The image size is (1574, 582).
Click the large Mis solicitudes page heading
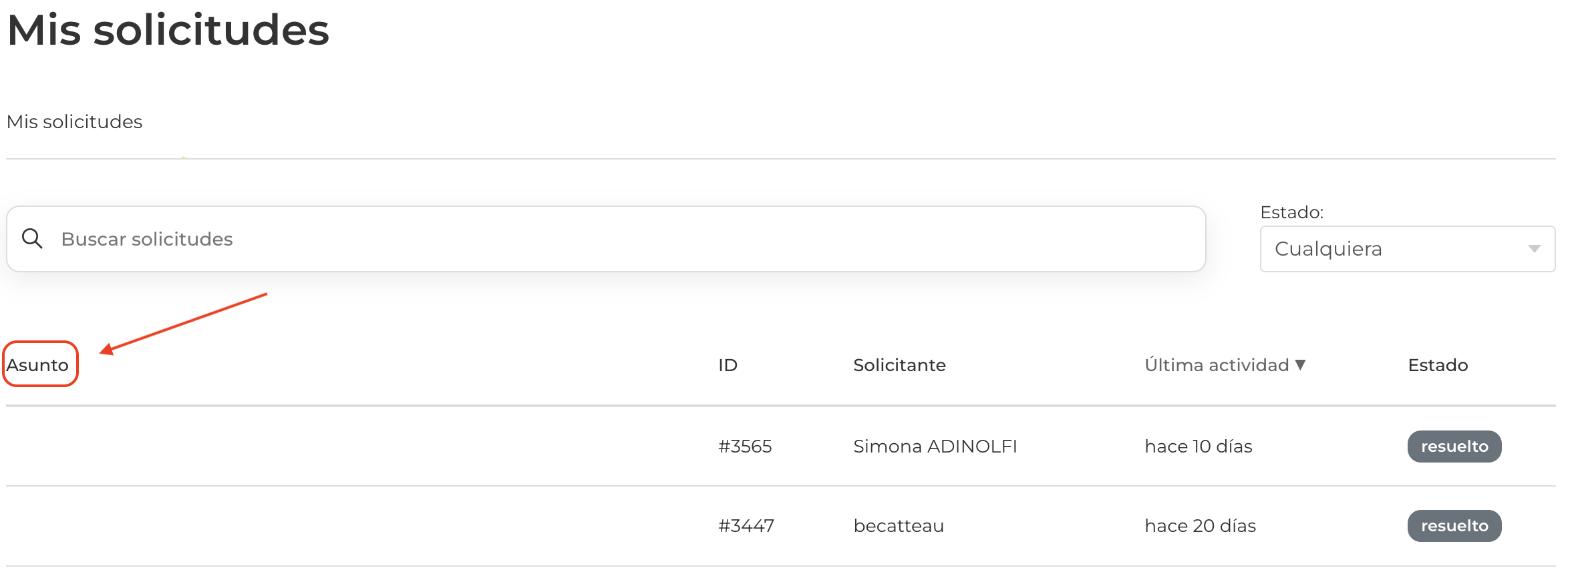coord(168,30)
